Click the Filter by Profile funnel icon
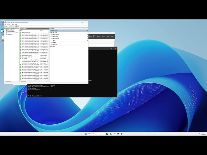This screenshot has width=207, height=155. coord(51,35)
